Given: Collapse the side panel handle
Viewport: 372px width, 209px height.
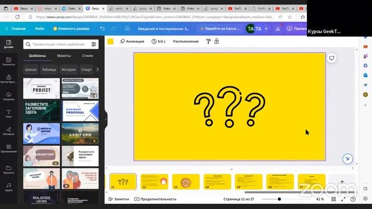Looking at the screenshot, I should click(106, 120).
